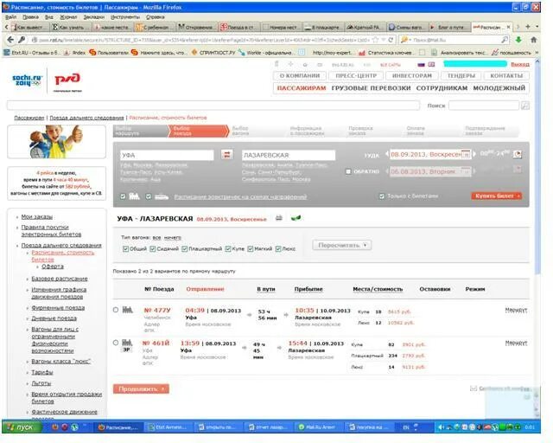Click Купить билет button
This screenshot has width=553, height=443.
click(497, 196)
